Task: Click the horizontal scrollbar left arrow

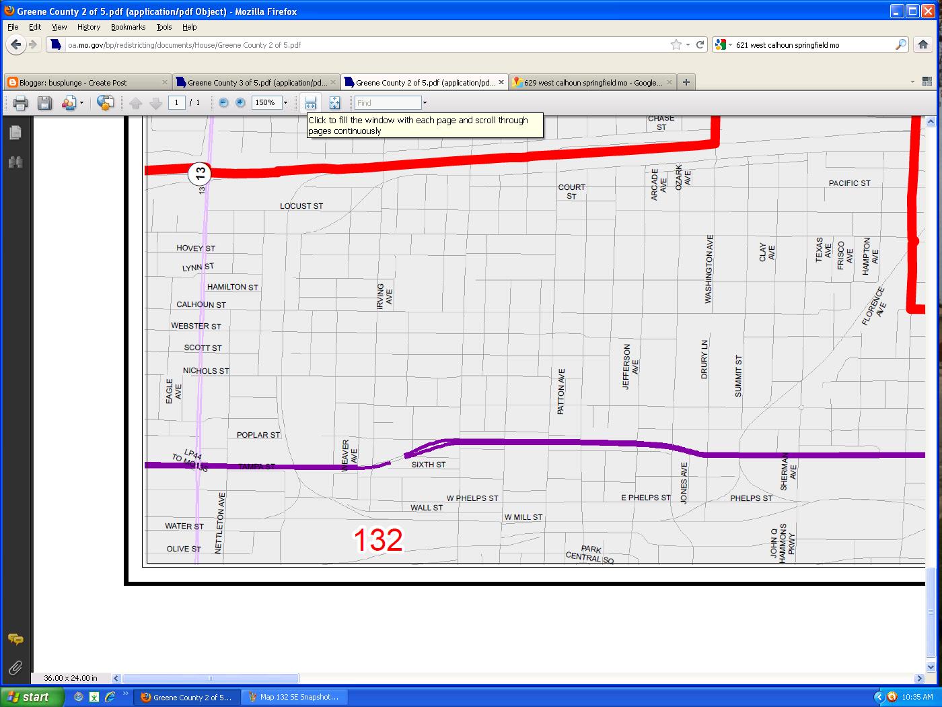Action: coord(116,679)
